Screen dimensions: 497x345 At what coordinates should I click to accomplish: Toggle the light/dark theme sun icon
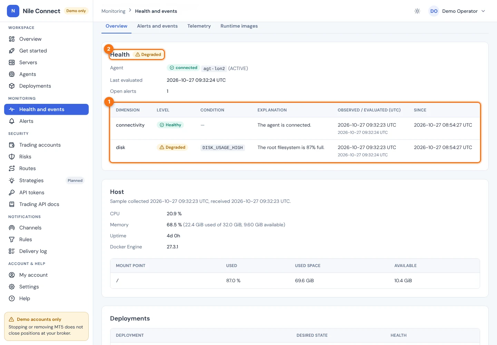click(x=417, y=11)
